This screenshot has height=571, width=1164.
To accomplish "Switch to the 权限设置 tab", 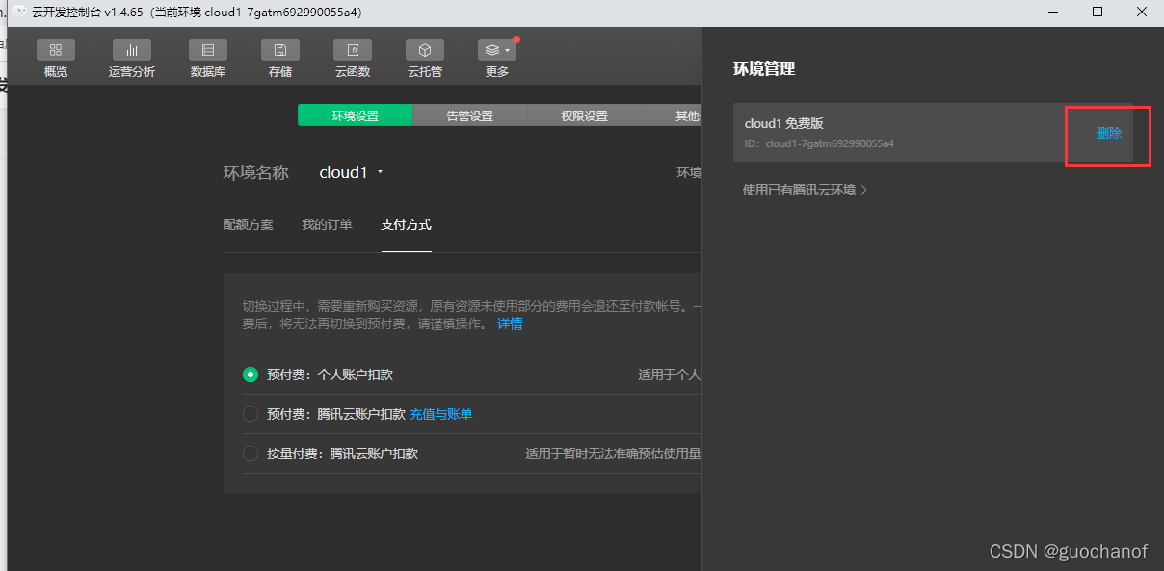I will coord(584,116).
